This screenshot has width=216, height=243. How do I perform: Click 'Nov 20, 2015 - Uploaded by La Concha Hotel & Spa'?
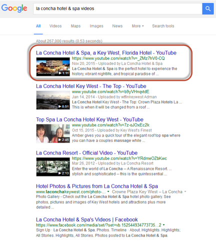click(117, 63)
